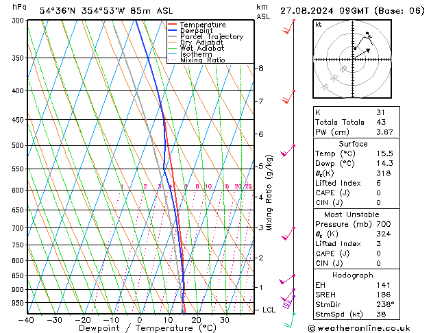Click the SREH value in Hodograph table
This screenshot has width=431, height=333.
tap(384, 295)
